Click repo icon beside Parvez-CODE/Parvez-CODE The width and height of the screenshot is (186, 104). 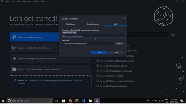pos(98,76)
